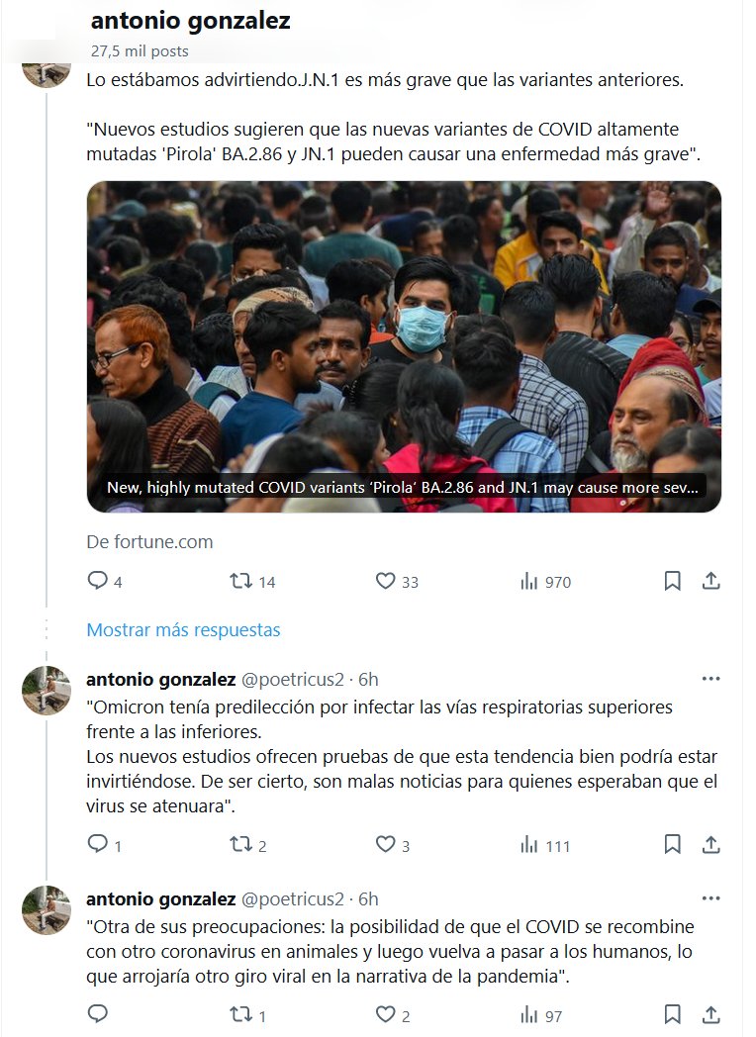Open more options on Omicron reply
Viewport: 756px width, 1037px height.
pos(710,679)
